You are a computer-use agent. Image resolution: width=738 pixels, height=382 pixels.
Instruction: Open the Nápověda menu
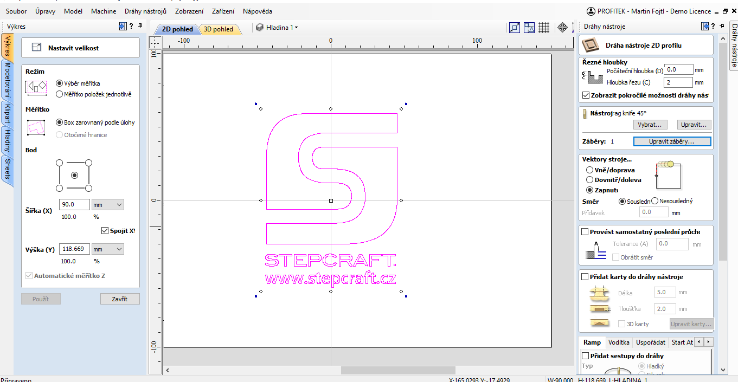[258, 11]
